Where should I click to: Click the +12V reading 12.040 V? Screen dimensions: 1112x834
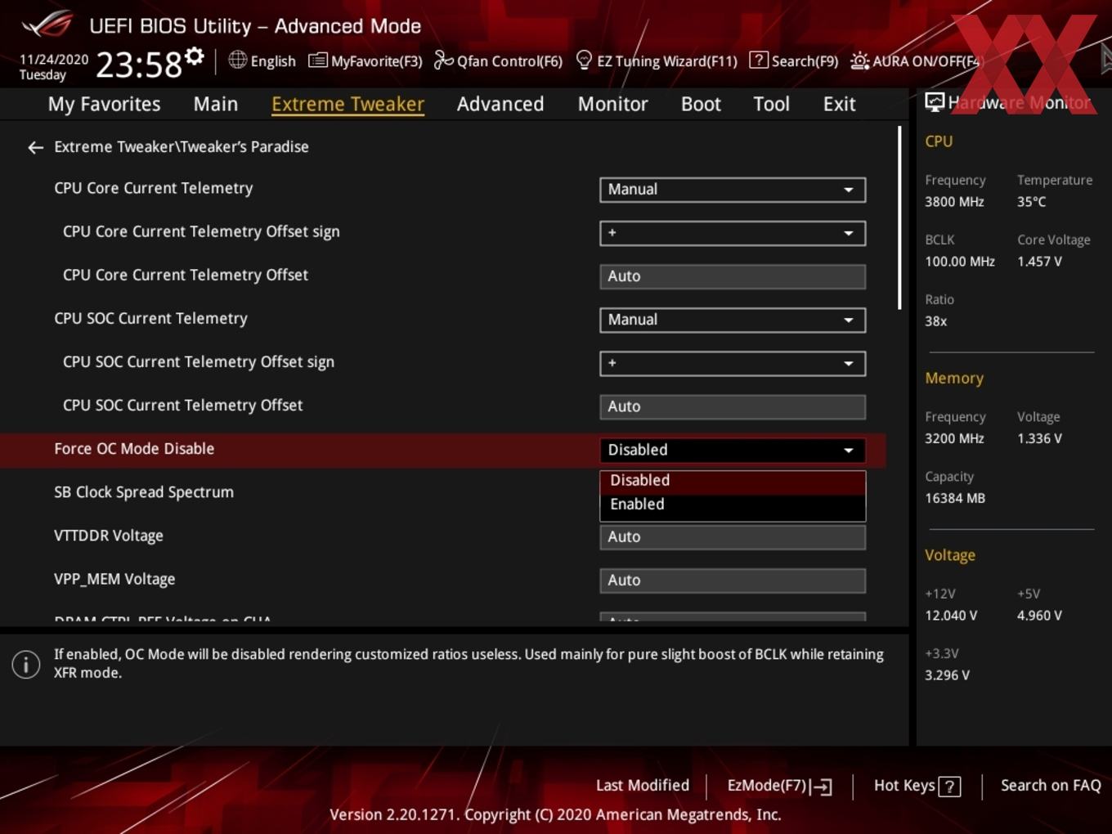(x=951, y=616)
